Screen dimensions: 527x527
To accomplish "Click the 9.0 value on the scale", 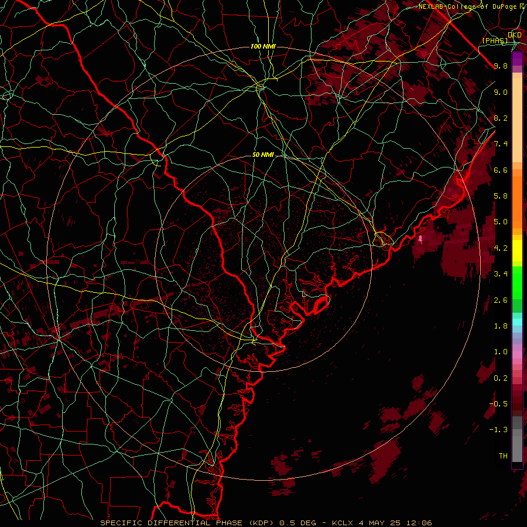I will [501, 92].
